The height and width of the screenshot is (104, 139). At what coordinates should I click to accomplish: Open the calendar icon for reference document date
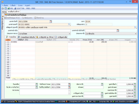118,31
